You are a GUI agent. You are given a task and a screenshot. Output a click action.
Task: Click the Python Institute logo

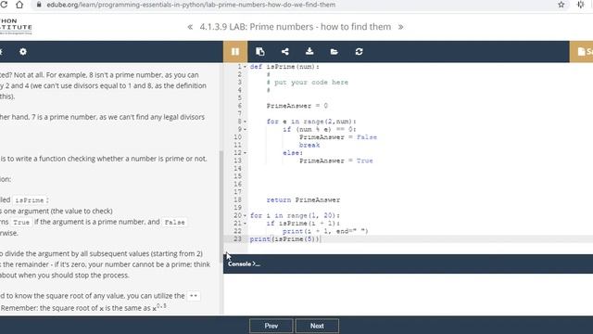click(16, 27)
